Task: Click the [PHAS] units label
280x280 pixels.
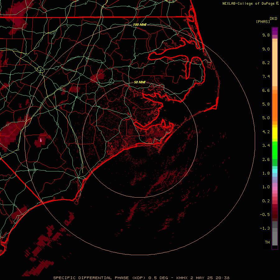Action: coord(263,22)
